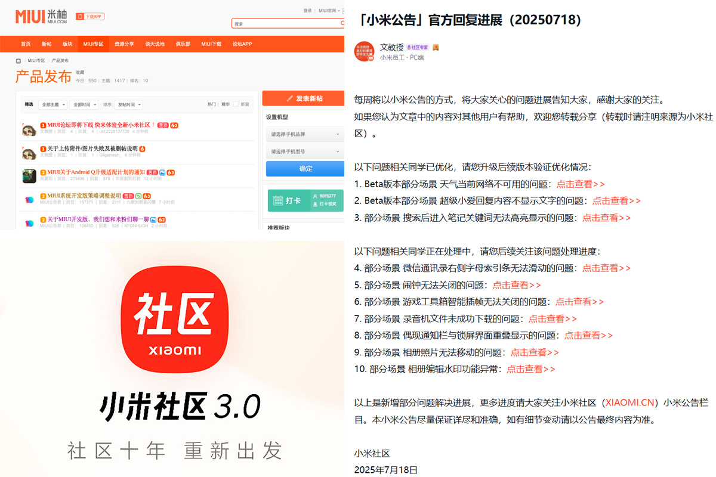Click the blue 确定 button
Viewport: 716px width, 477px height.
[305, 169]
